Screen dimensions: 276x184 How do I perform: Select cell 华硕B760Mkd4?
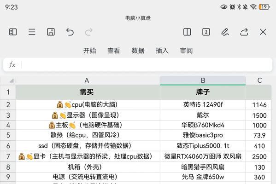point(203,125)
